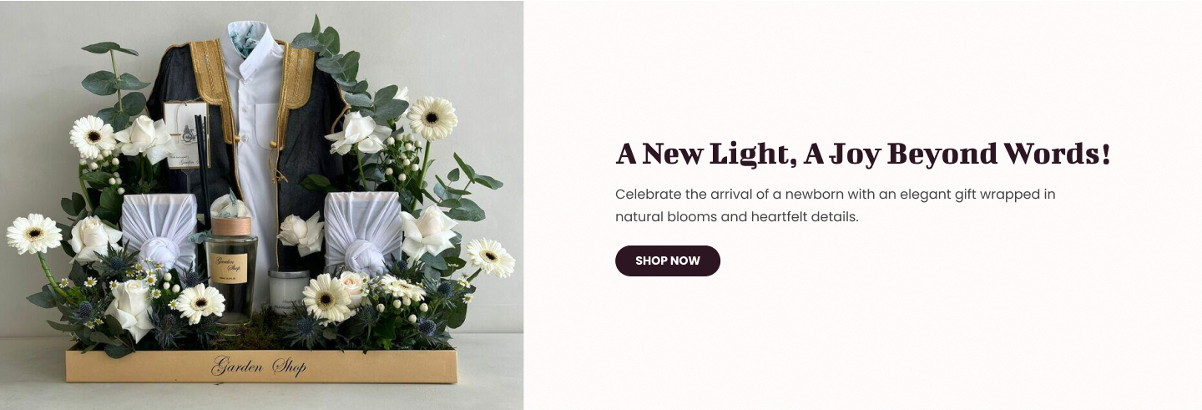Click the gerbera daisy in front of the candle

coord(326,298)
